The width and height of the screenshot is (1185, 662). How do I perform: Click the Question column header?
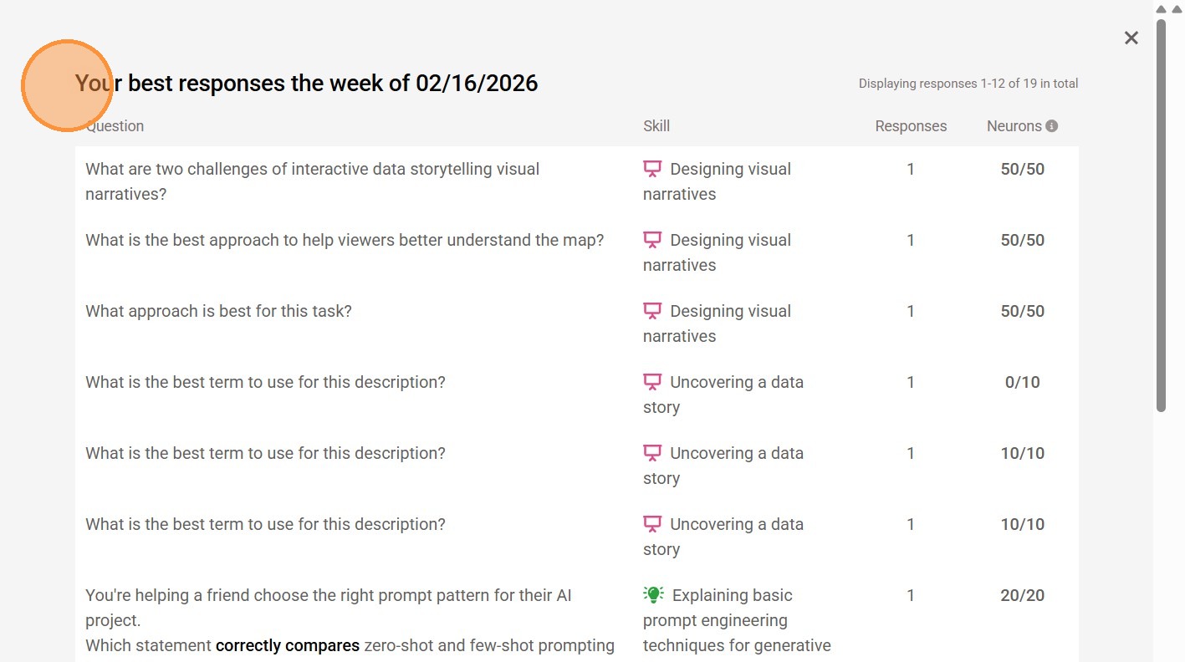point(115,126)
